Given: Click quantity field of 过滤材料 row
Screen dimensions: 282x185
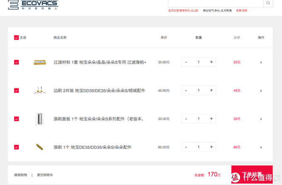Looking at the screenshot, I should coord(199,62).
